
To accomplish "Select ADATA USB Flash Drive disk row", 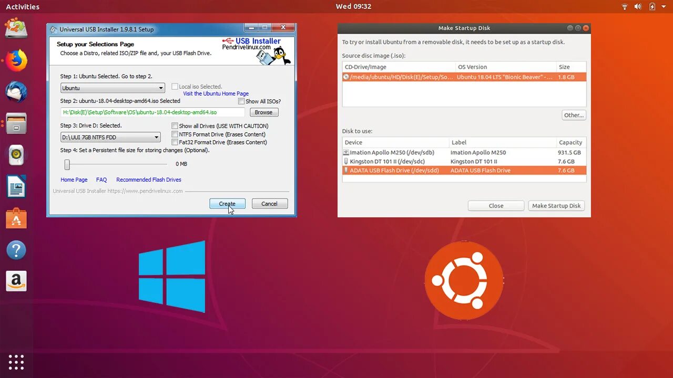I will pos(464,170).
